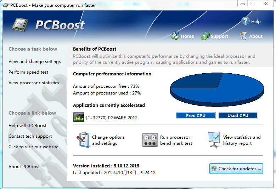Click "Version installed : 5.10.12.2015" text
Viewport: 276px width, 189px height.
(x=106, y=166)
